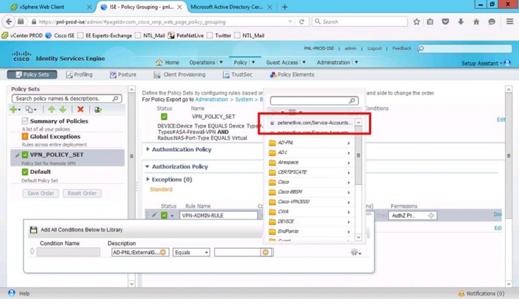This screenshot has width=519, height=299.
Task: Click the policy export icon next to delete
Action: coord(97,109)
